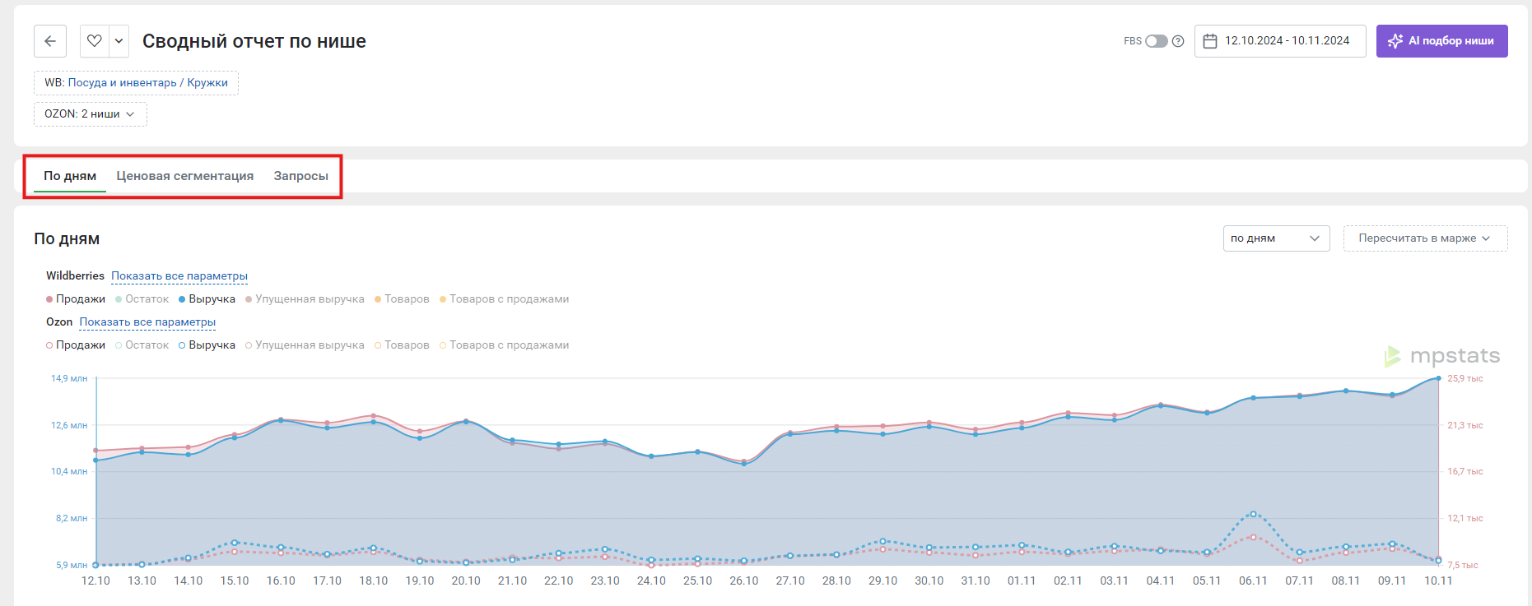Toggle Ozon Остаток legend series
Screen dimensions: 1532x606
[x=142, y=345]
